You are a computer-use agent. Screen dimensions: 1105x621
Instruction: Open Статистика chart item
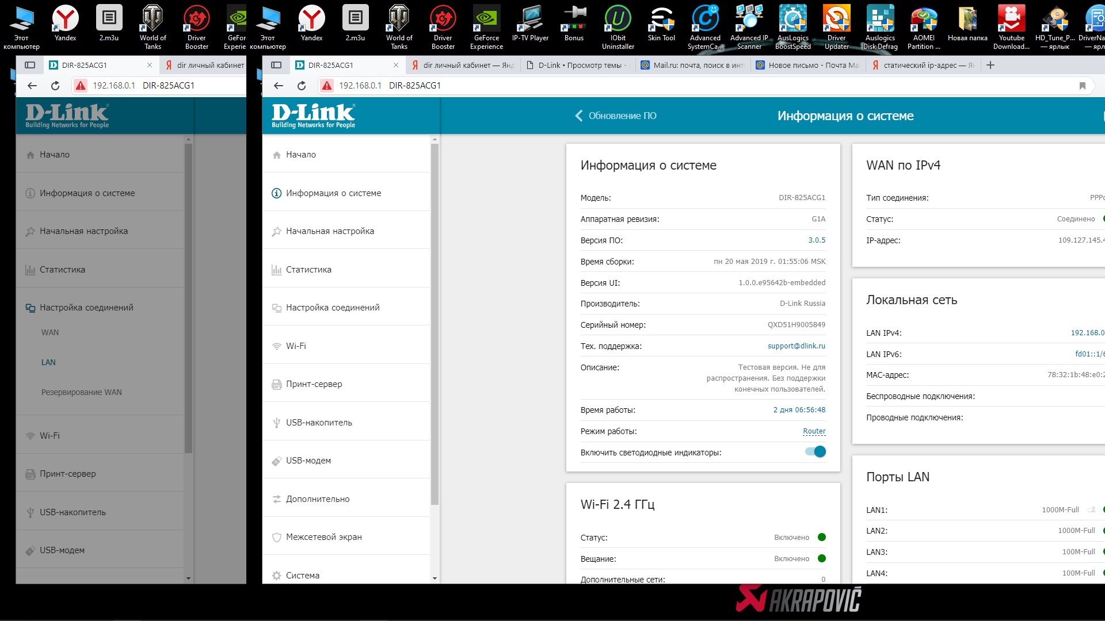click(308, 270)
